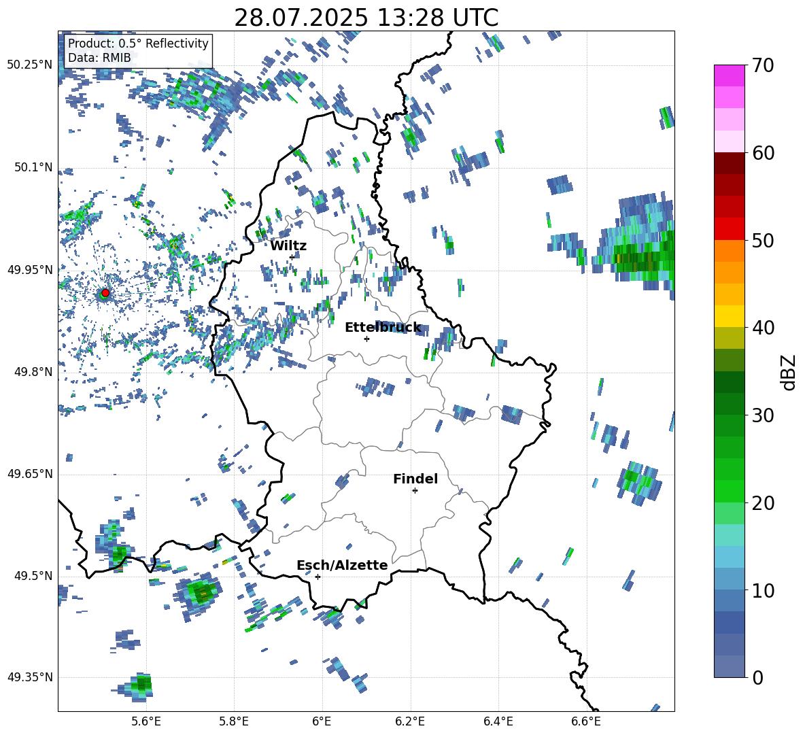Image resolution: width=805 pixels, height=735 pixels.
Task: Click the 49.95°N latitude label
Action: [x=30, y=269]
